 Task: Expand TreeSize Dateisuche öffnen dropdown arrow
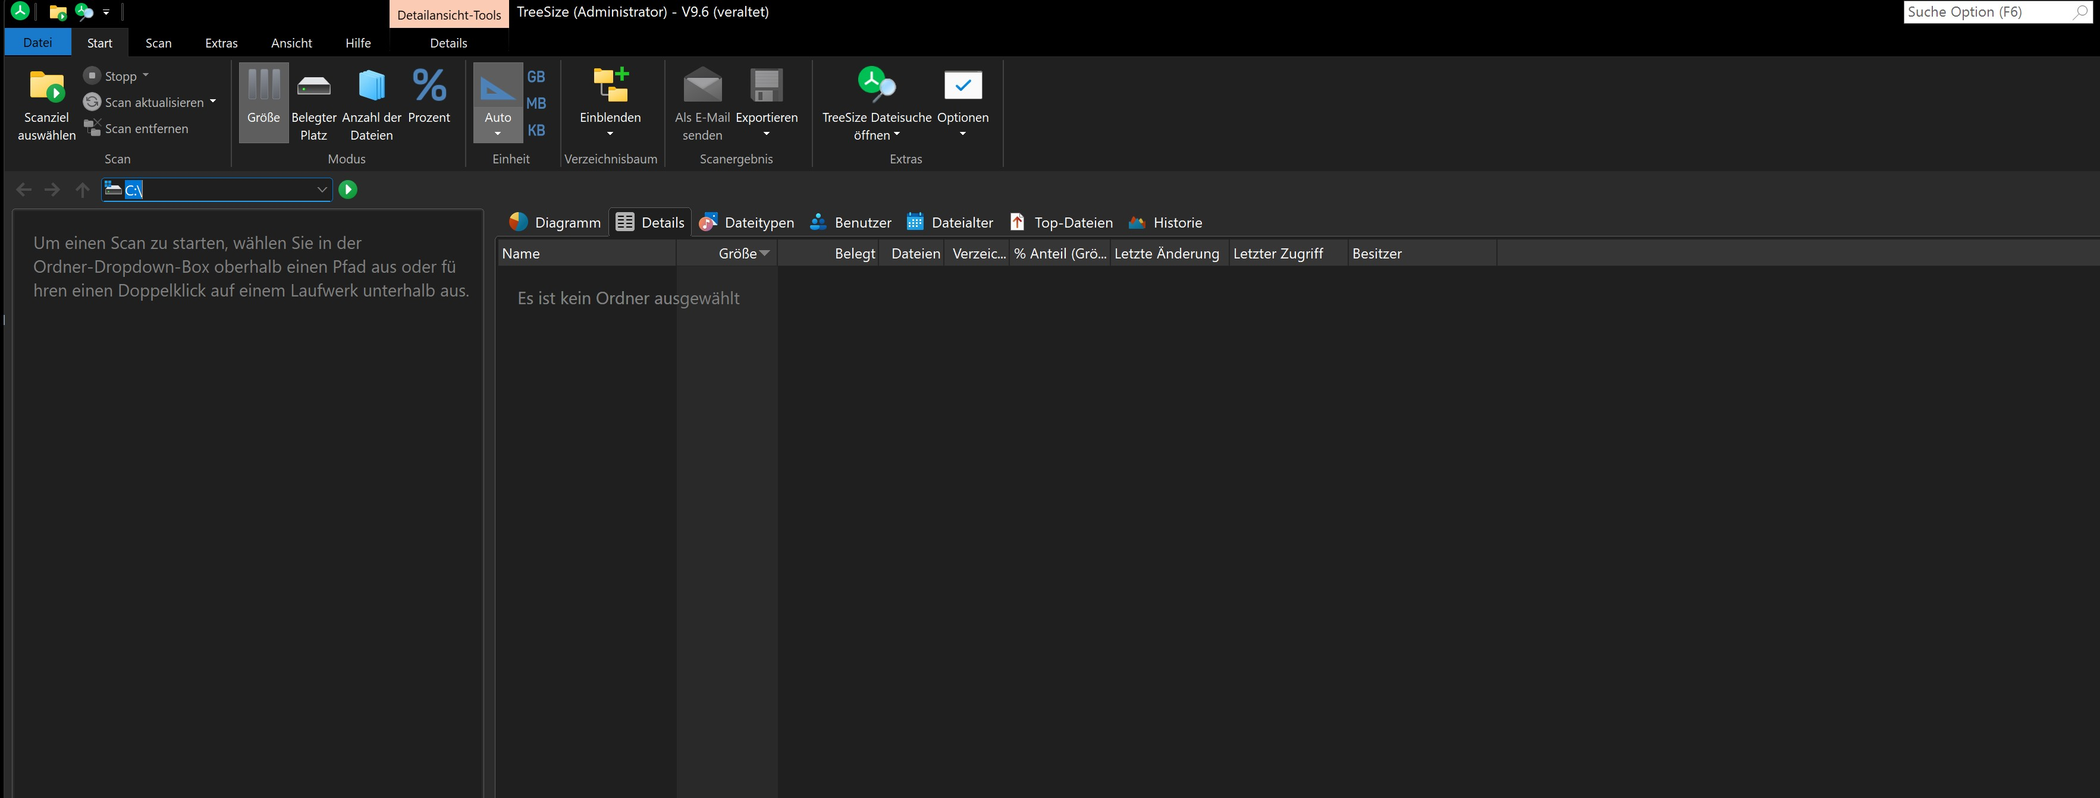coord(897,135)
